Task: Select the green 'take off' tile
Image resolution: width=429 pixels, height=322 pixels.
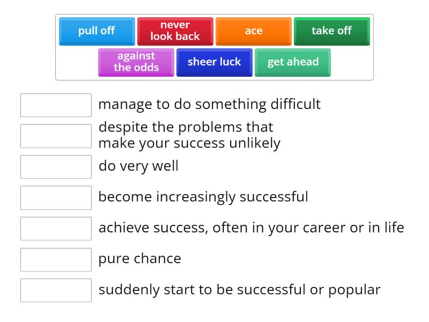Action: (331, 31)
